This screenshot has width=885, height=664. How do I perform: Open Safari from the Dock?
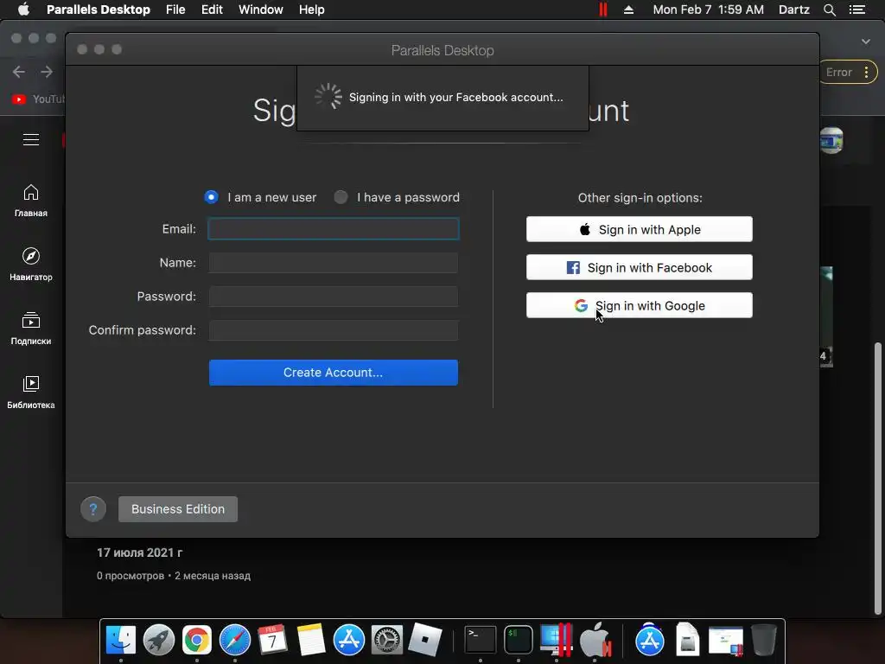click(235, 640)
